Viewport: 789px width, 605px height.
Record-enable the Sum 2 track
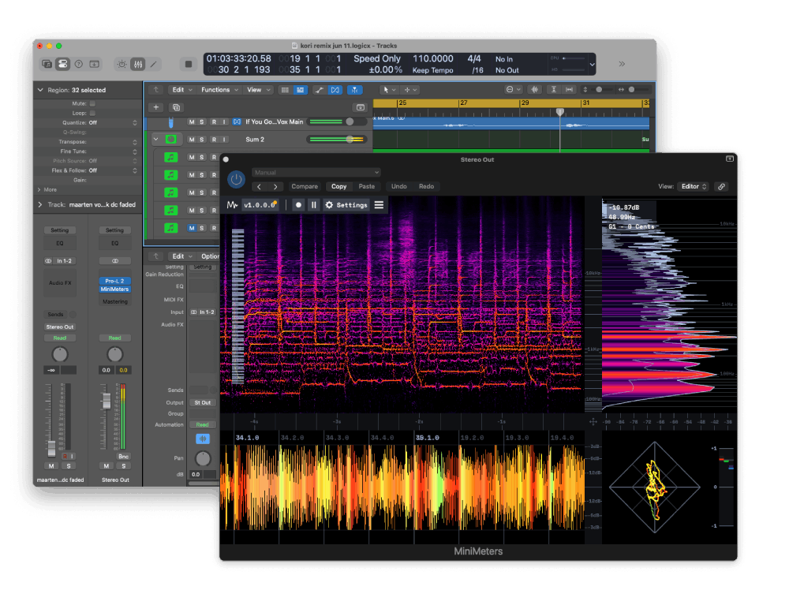[213, 140]
